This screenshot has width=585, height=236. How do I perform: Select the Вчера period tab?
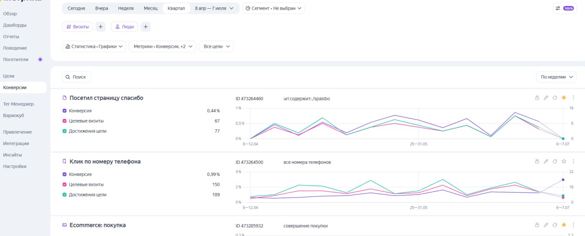point(102,8)
